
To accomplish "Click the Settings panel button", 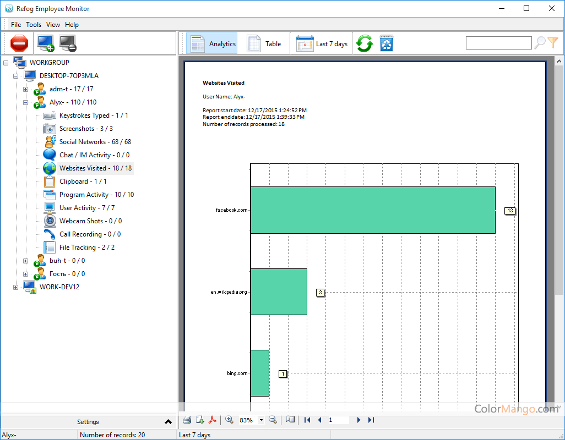I will [x=88, y=422].
